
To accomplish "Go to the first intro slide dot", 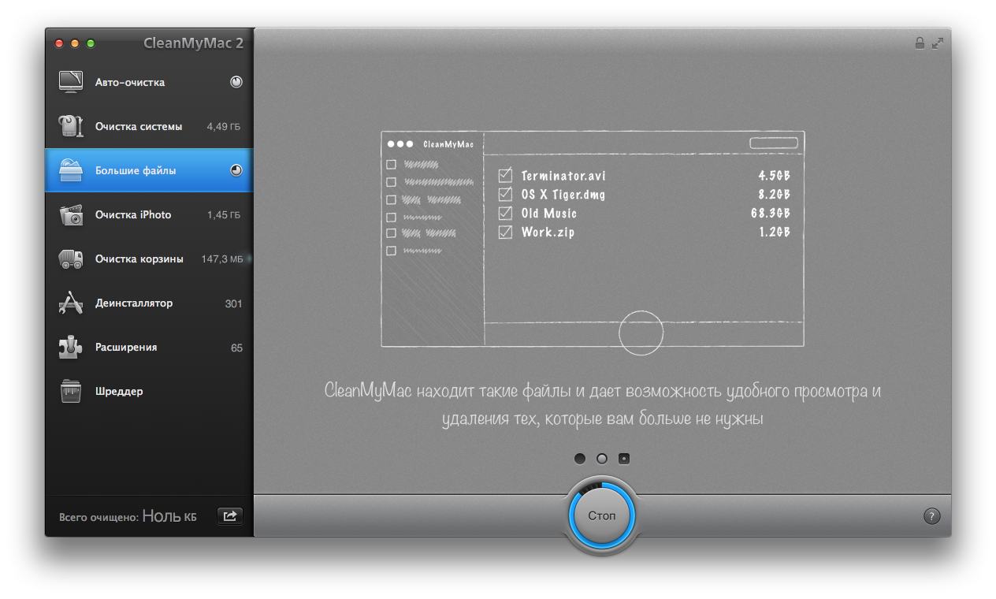I will (x=580, y=459).
